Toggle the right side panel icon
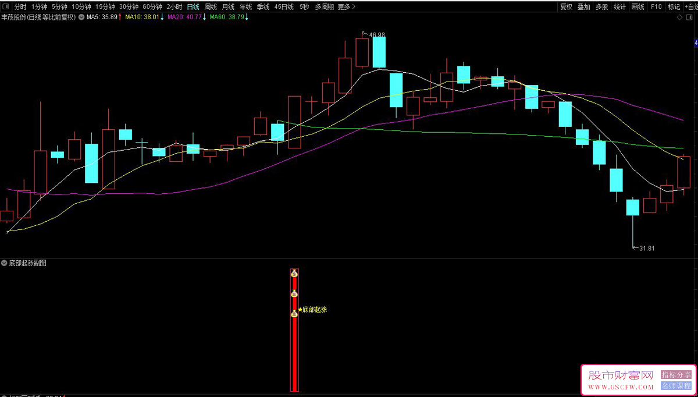Viewport: 698px width, 397px height. click(x=689, y=17)
